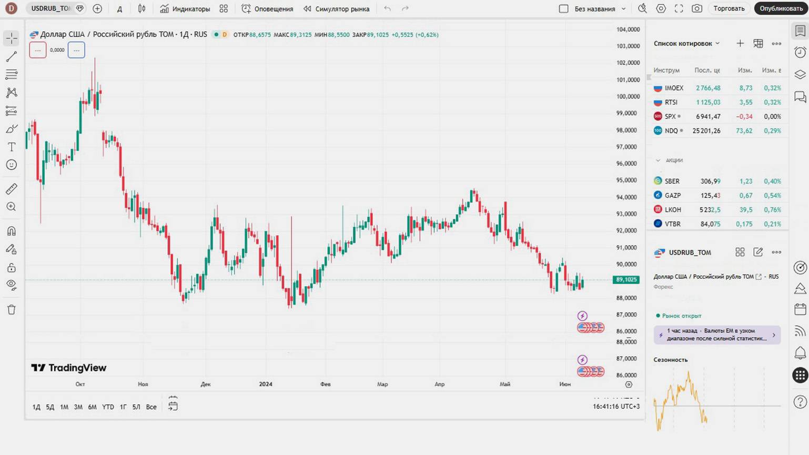Image resolution: width=809 pixels, height=455 pixels.
Task: Click the Опубликовать button
Action: (x=781, y=8)
